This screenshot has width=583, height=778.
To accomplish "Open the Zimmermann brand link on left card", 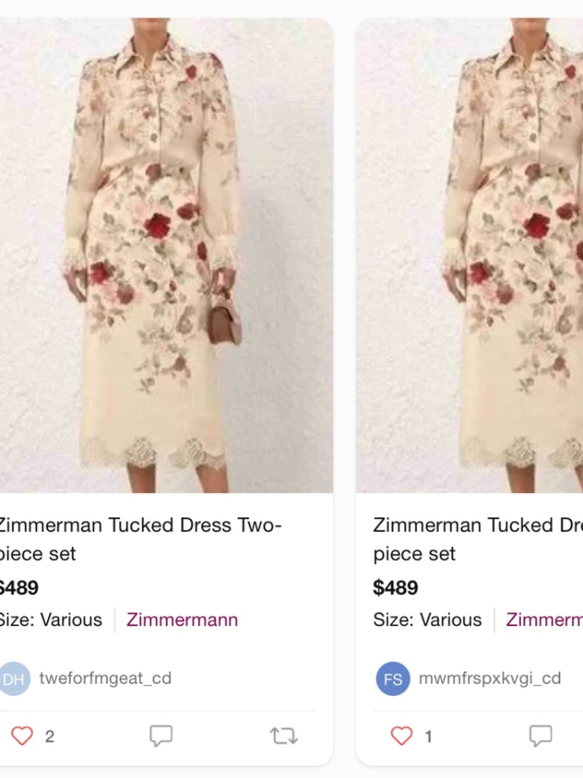I will 181,620.
